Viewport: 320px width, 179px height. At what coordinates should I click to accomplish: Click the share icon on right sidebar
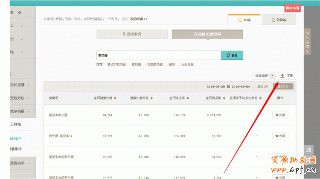pos(308,150)
